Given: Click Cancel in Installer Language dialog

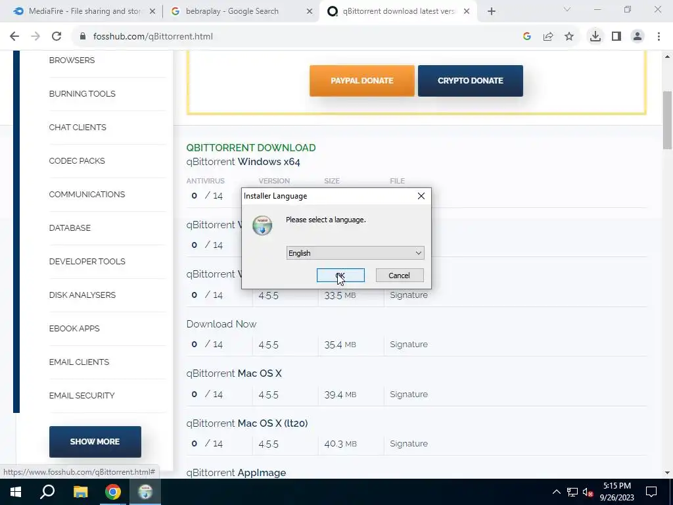Looking at the screenshot, I should coord(399,276).
